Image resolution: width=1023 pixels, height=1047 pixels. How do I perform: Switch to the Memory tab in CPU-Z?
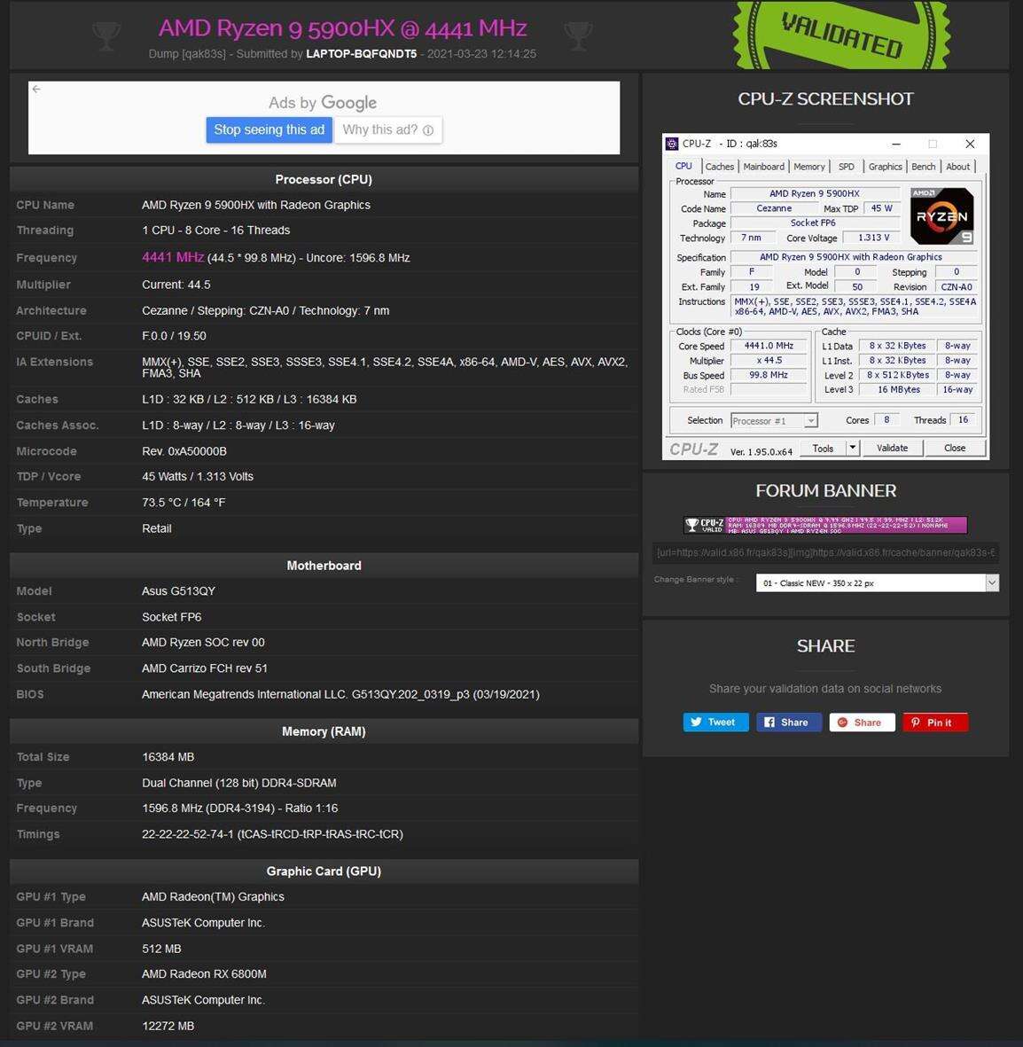pyautogui.click(x=809, y=166)
